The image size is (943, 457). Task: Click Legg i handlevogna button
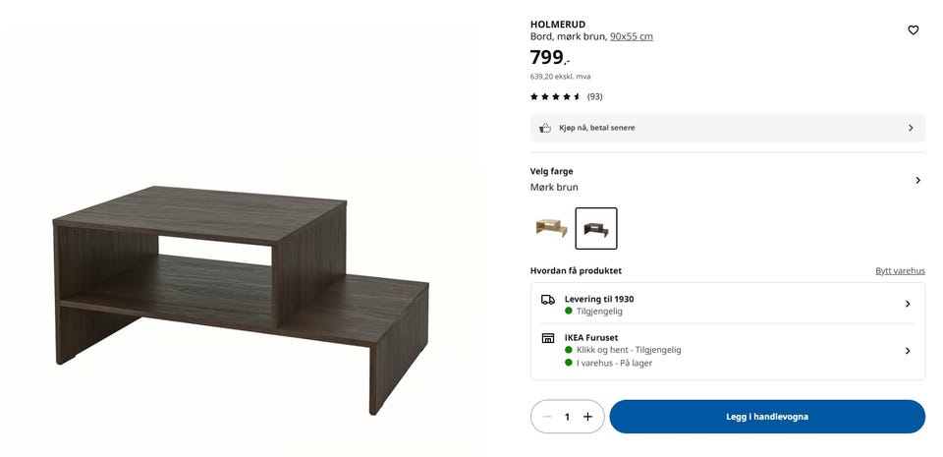coord(767,417)
